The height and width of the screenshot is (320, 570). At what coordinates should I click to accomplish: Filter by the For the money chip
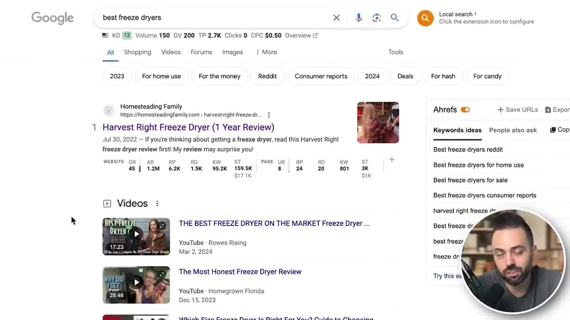(220, 76)
